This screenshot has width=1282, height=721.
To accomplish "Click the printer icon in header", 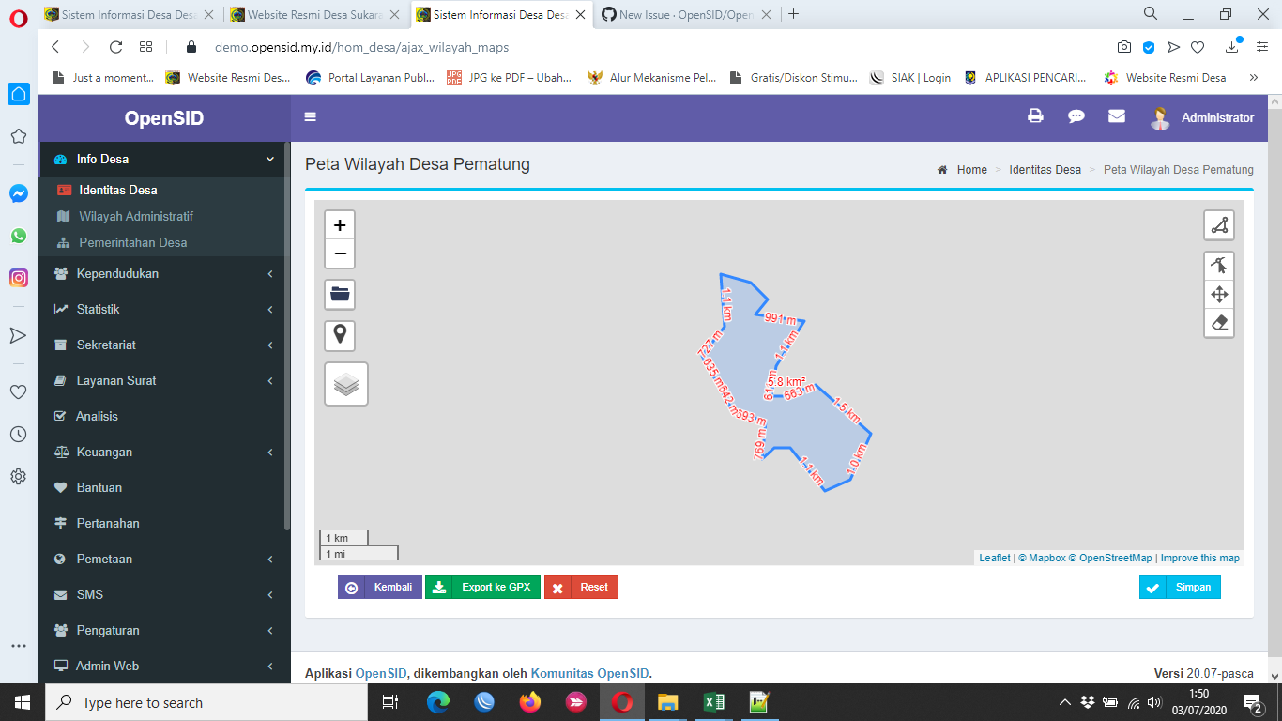I will tap(1035, 116).
